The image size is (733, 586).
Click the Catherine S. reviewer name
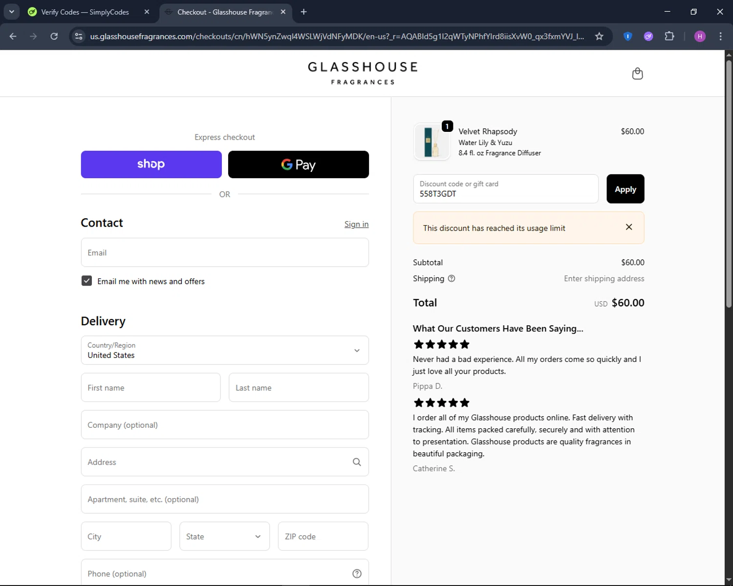[434, 468]
